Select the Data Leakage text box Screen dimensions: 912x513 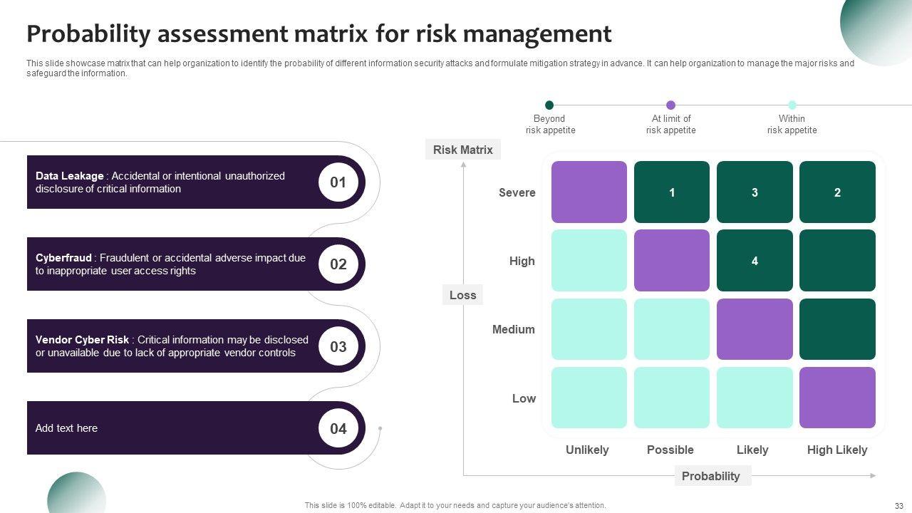click(171, 182)
